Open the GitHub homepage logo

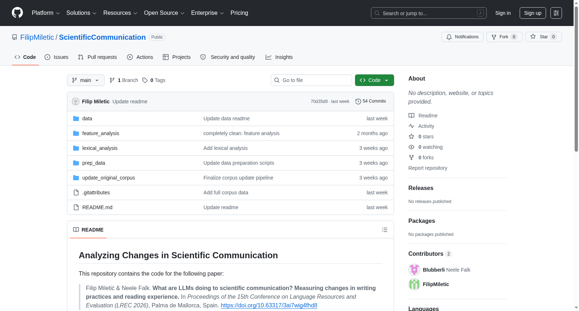pos(17,13)
